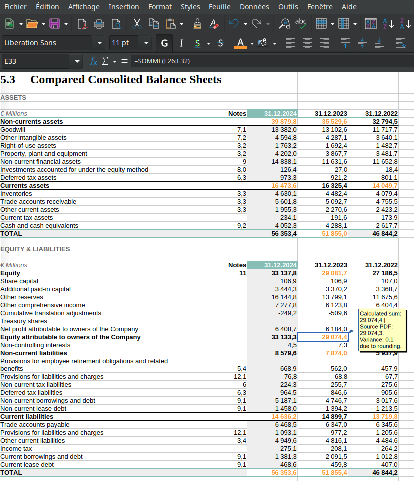Click the center horizontally alignment button

click(307, 43)
